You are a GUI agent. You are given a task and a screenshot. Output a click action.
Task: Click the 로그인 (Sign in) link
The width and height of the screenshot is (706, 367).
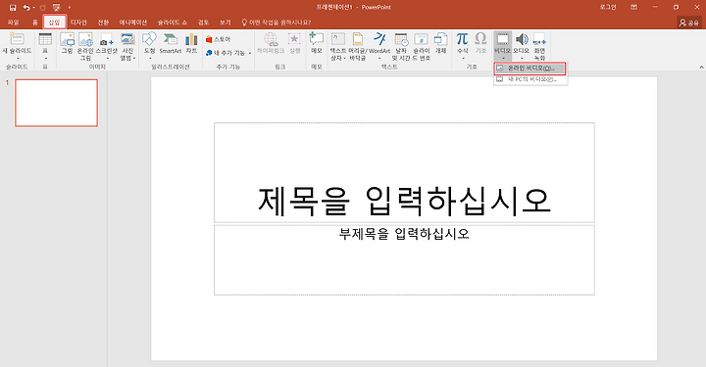(608, 7)
